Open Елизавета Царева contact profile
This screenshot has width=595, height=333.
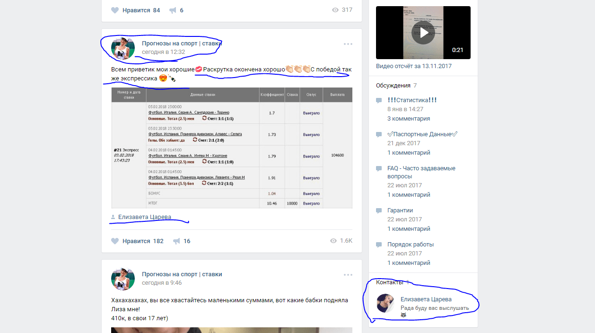click(426, 299)
